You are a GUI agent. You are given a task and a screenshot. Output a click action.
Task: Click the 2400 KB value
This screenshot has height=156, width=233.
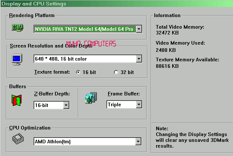(166, 50)
